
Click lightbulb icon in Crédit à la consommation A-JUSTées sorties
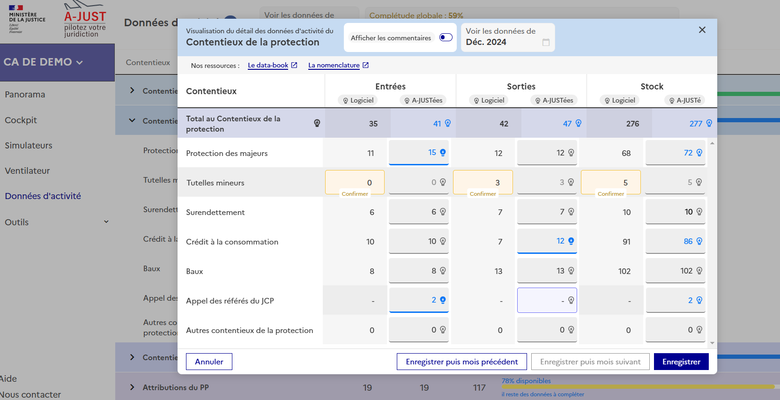[571, 241]
